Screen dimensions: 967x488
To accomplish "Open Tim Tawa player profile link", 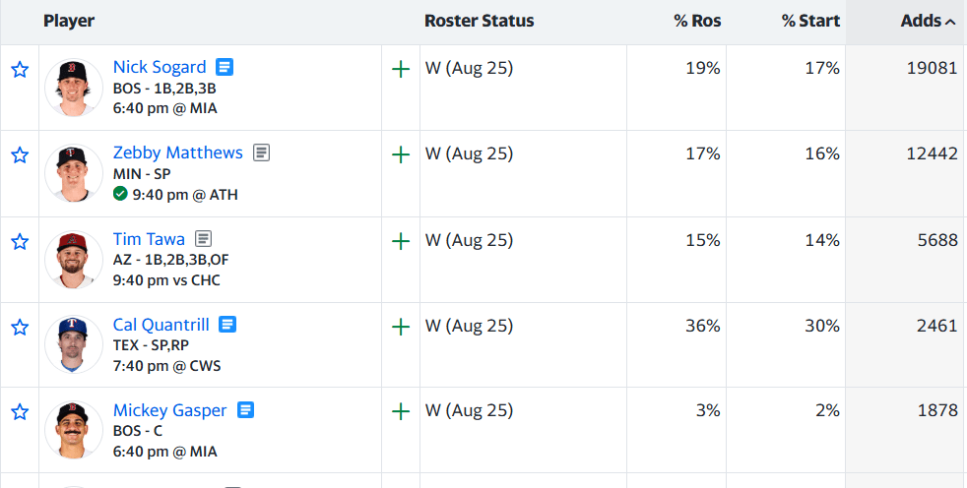I will point(149,238).
